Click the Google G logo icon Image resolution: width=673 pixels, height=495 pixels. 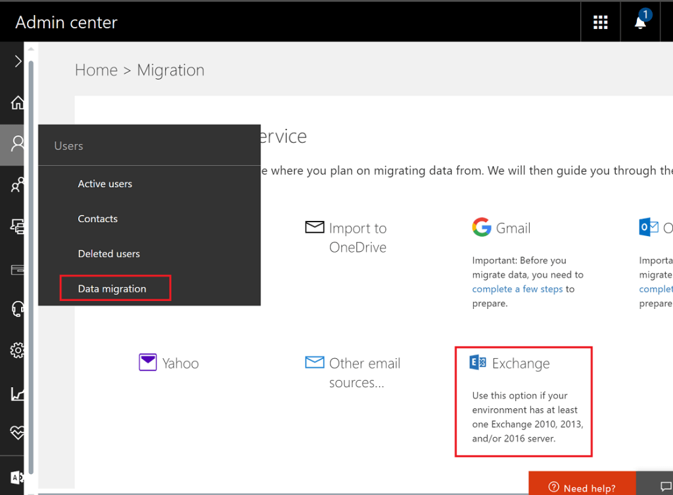pos(482,227)
